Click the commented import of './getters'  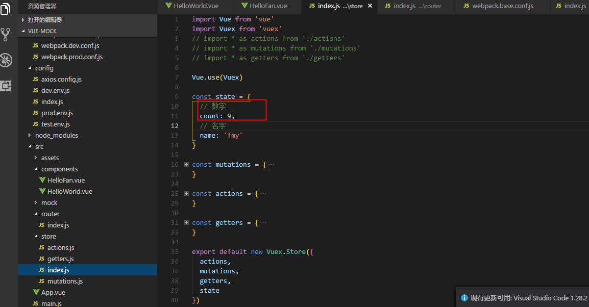[x=268, y=58]
